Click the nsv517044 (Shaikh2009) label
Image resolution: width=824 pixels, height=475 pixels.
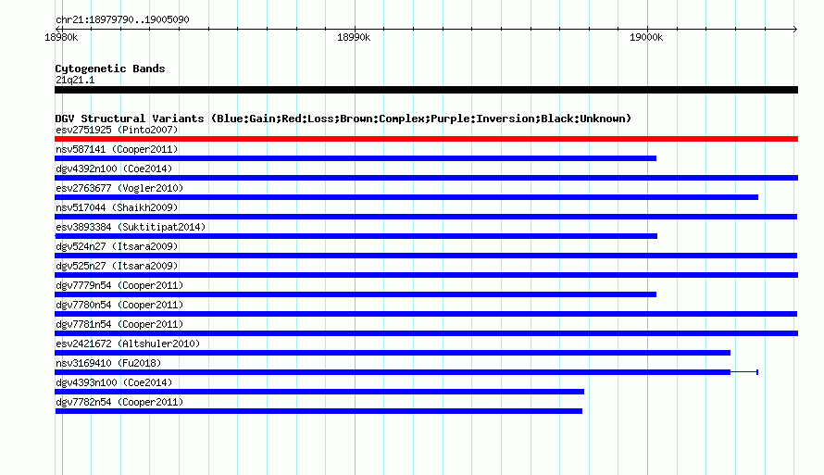click(117, 207)
